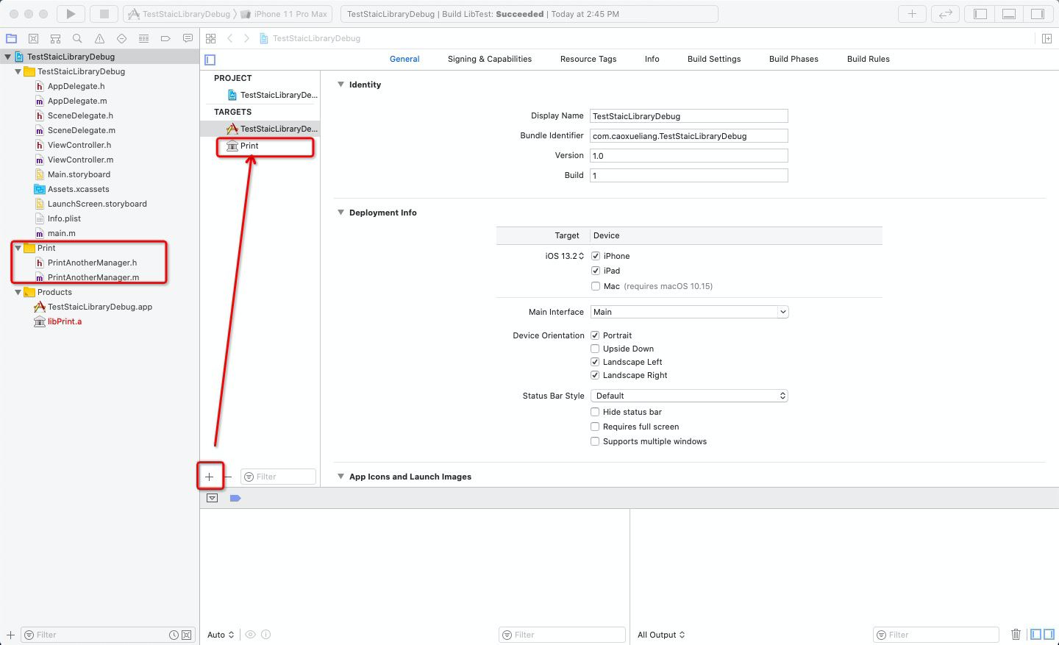Open the Build Settings tab
This screenshot has width=1059, height=645.
[x=714, y=59]
